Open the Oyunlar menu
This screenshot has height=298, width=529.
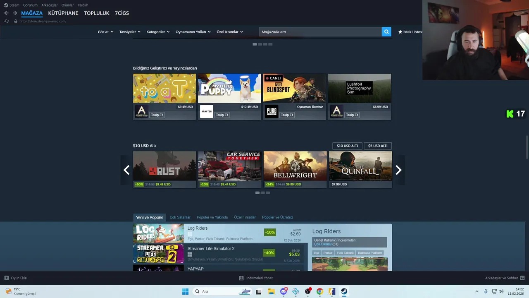(x=68, y=5)
